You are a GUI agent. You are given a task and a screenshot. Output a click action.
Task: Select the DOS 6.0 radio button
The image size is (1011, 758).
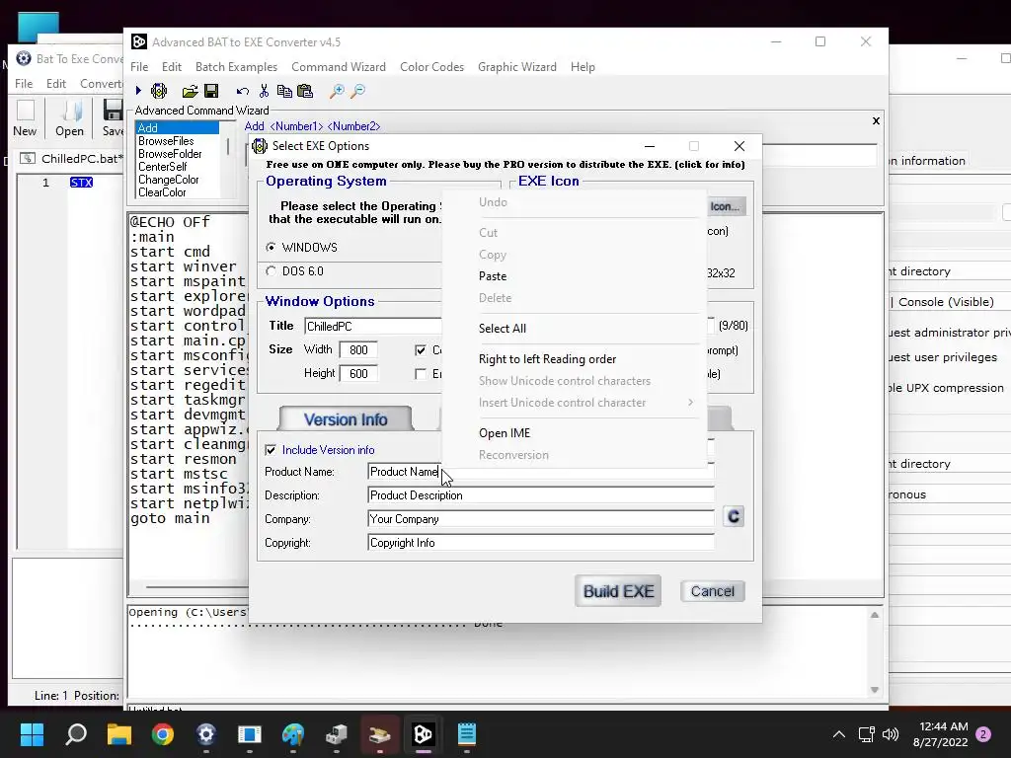[x=271, y=271]
